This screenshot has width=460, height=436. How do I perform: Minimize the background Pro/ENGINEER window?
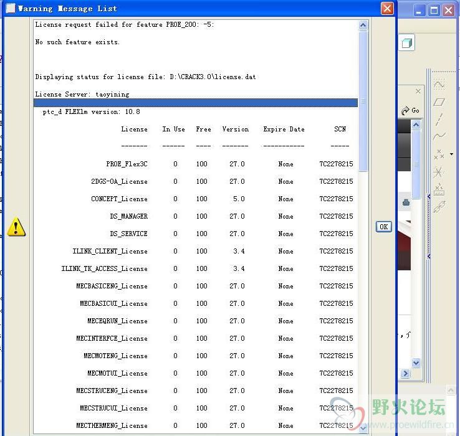[x=419, y=10]
